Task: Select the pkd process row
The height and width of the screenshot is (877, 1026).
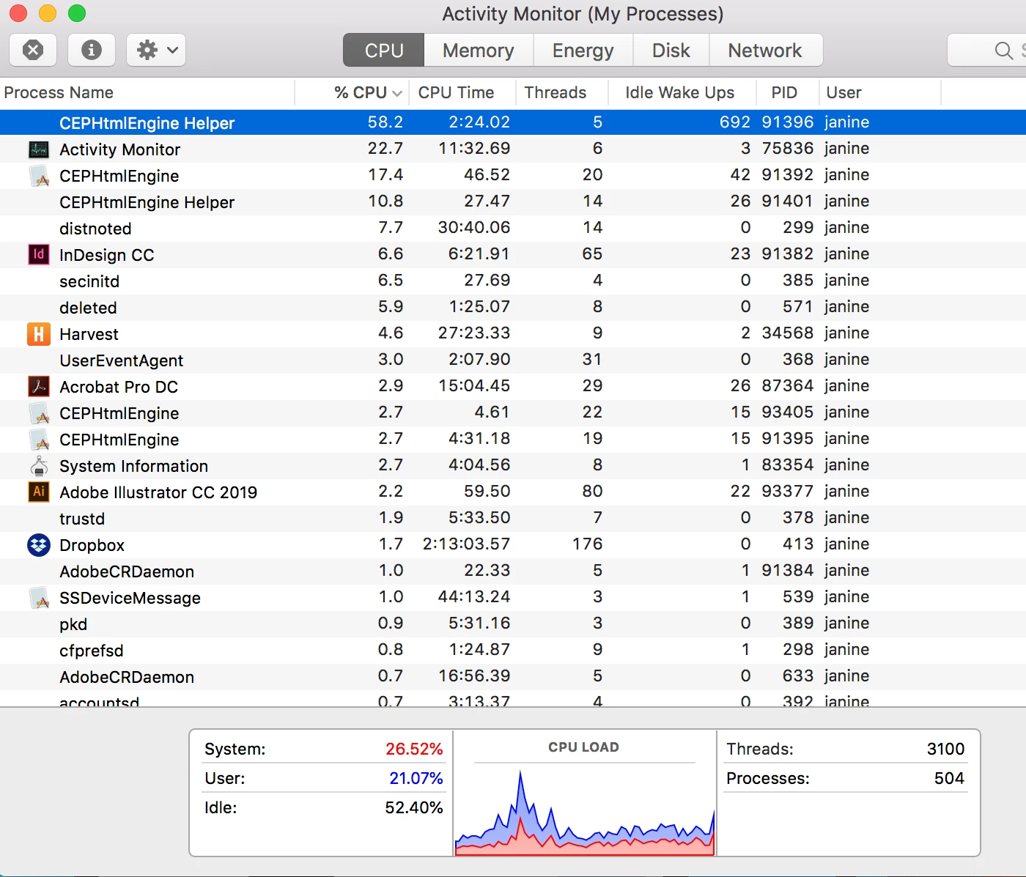Action: (513, 624)
